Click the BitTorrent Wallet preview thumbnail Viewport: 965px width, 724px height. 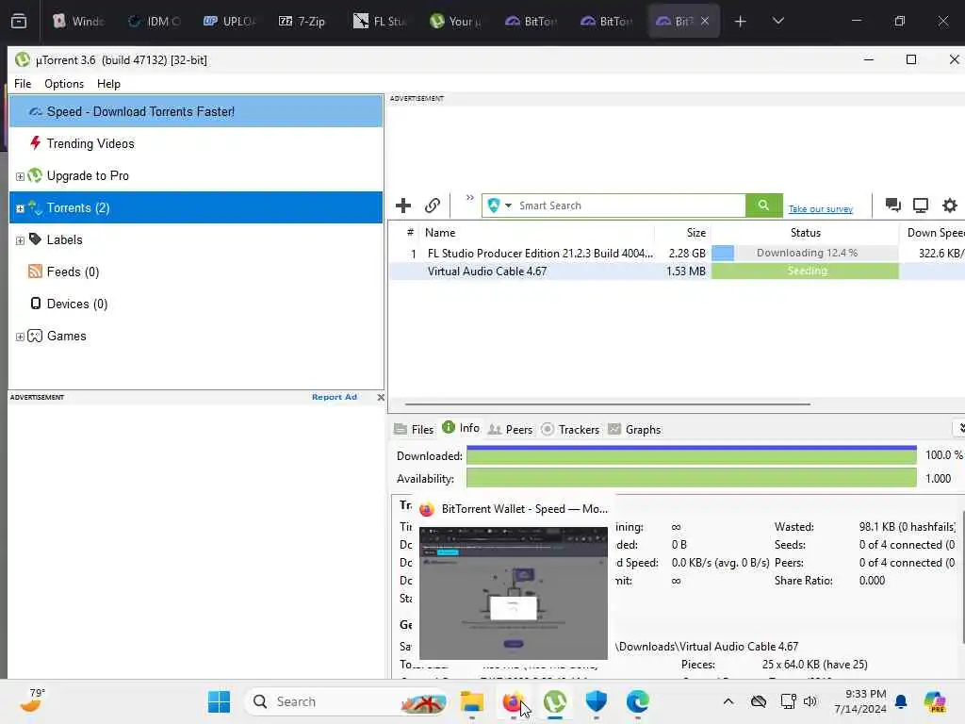click(514, 592)
